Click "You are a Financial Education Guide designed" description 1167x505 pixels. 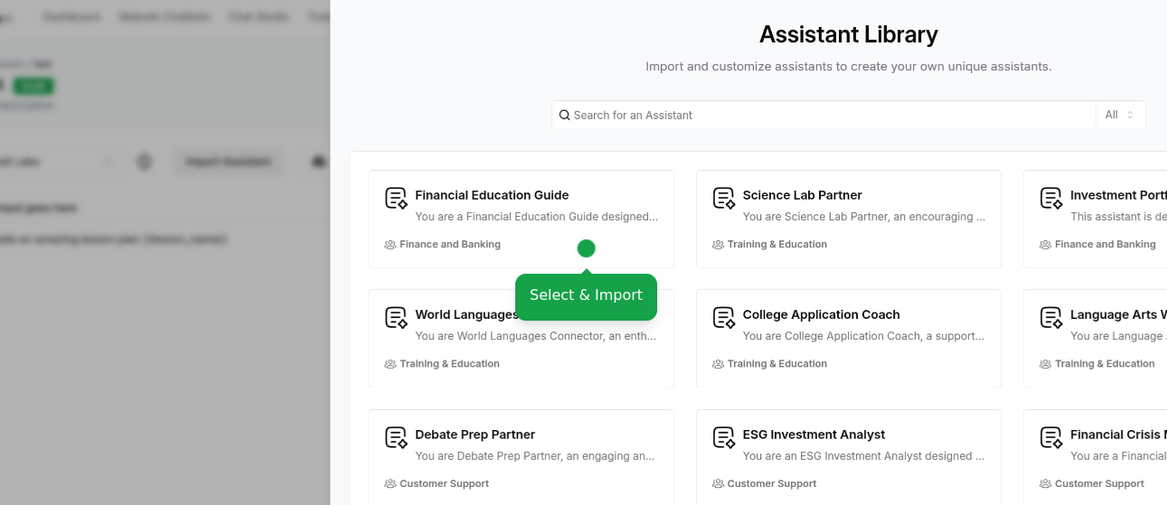[536, 217]
